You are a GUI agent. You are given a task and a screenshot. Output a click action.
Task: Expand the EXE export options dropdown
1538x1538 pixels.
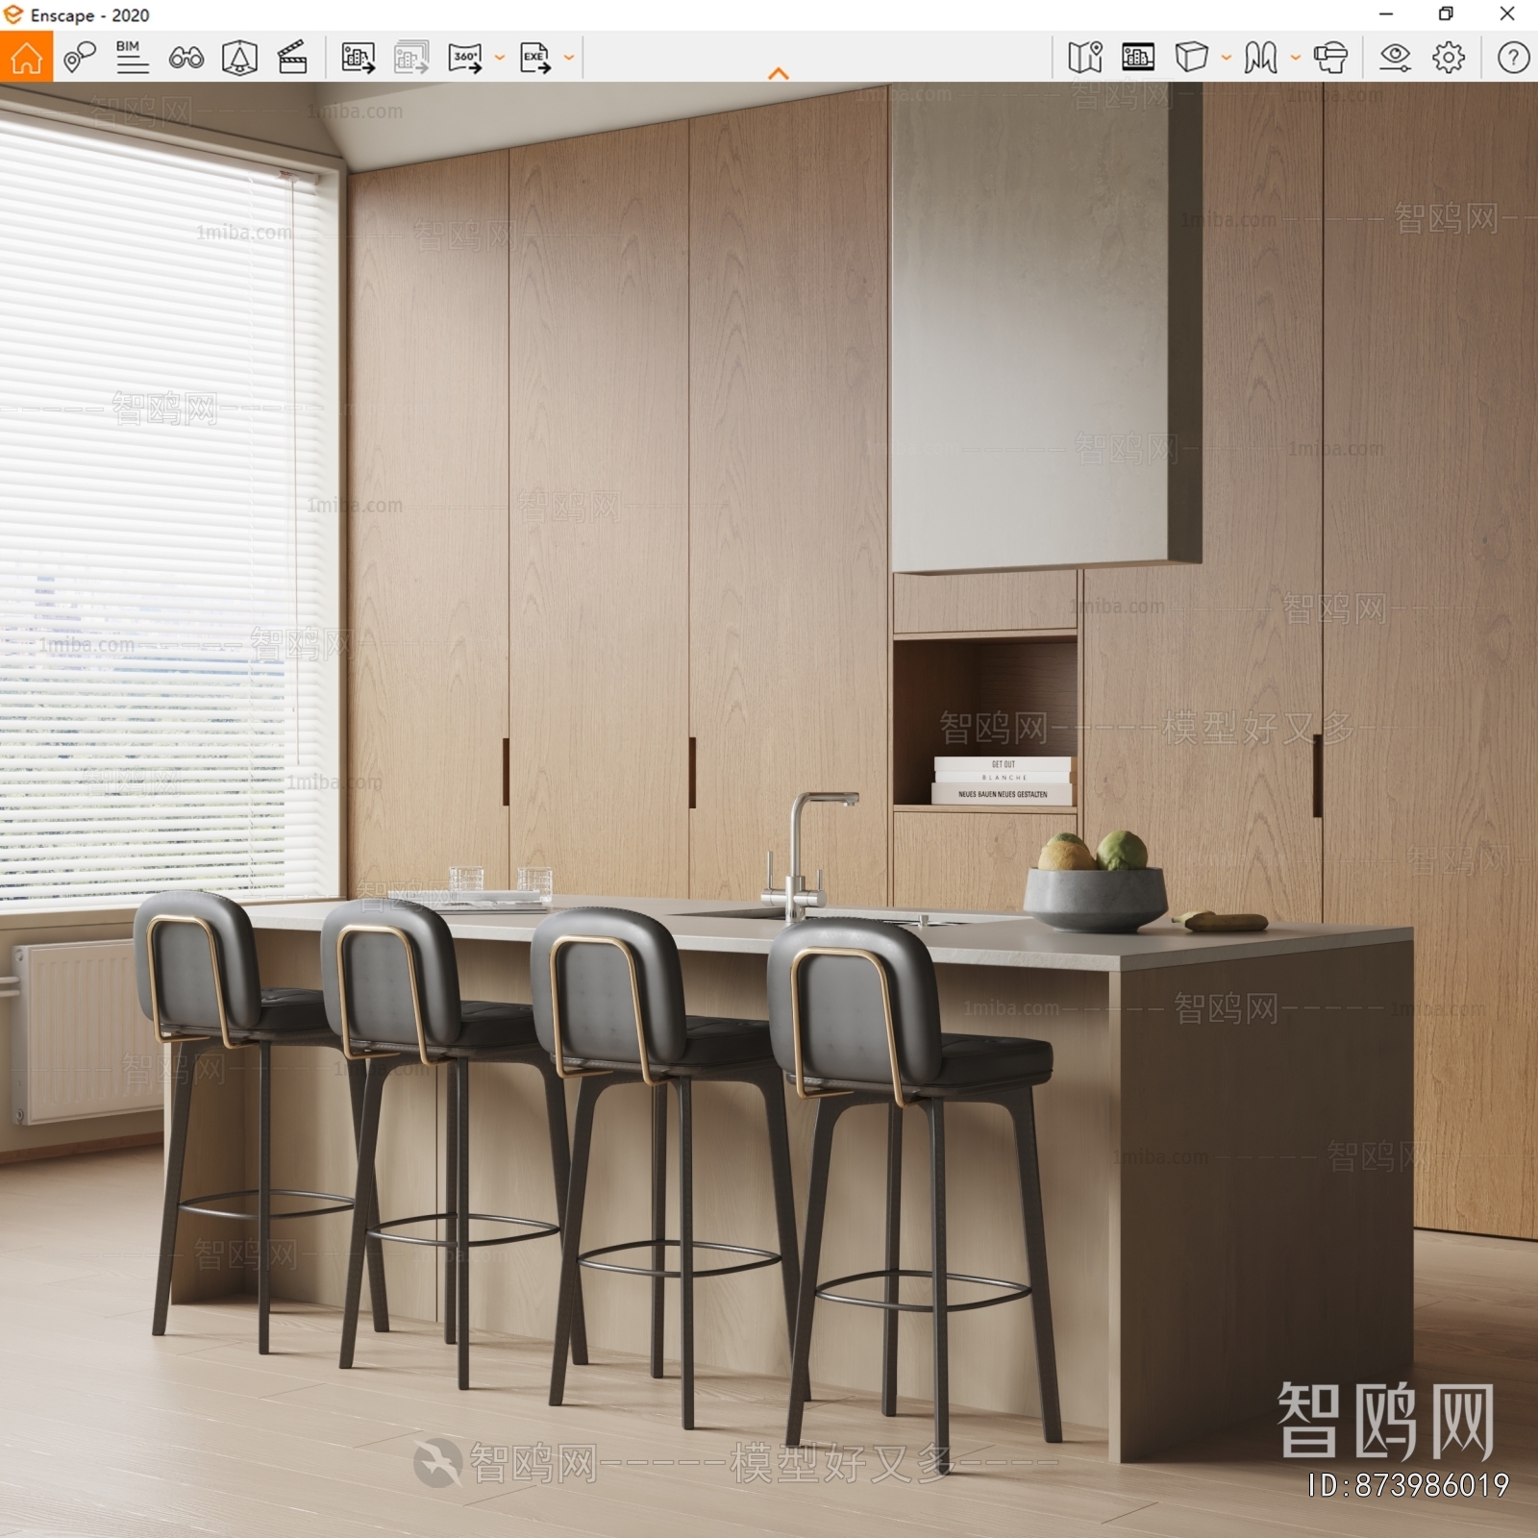pos(567,58)
